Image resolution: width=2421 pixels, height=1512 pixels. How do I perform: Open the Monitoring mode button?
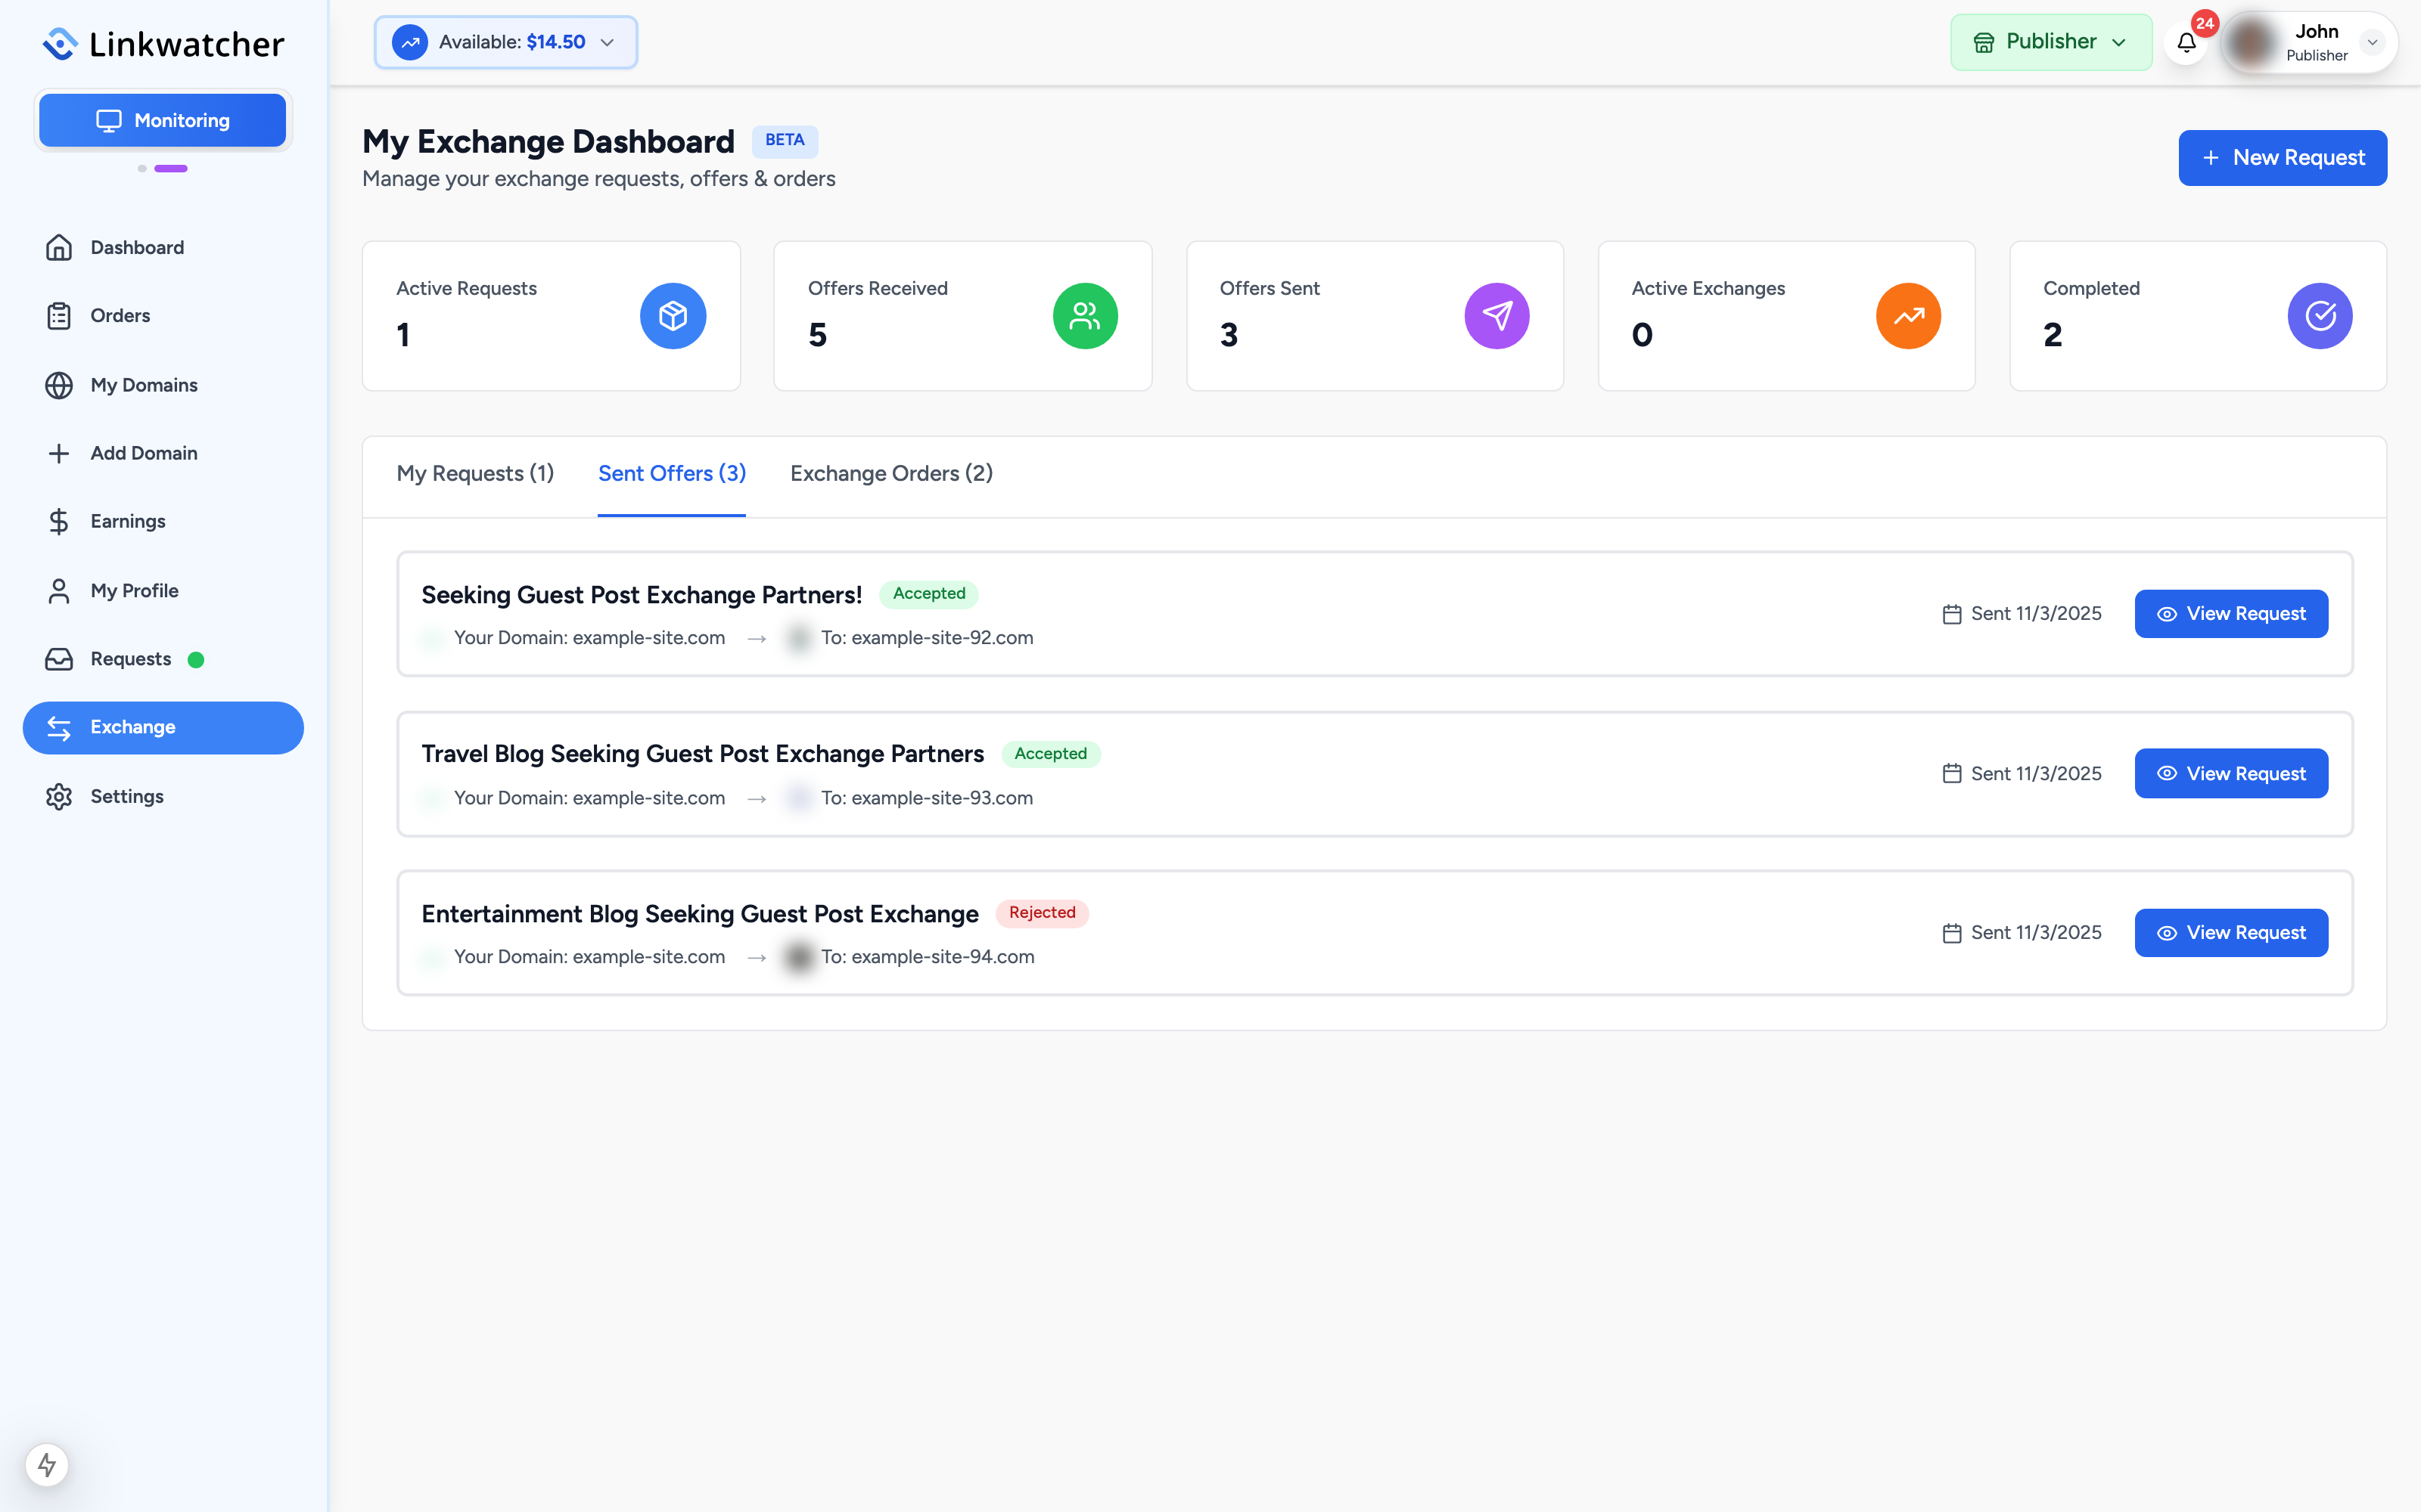click(x=163, y=120)
